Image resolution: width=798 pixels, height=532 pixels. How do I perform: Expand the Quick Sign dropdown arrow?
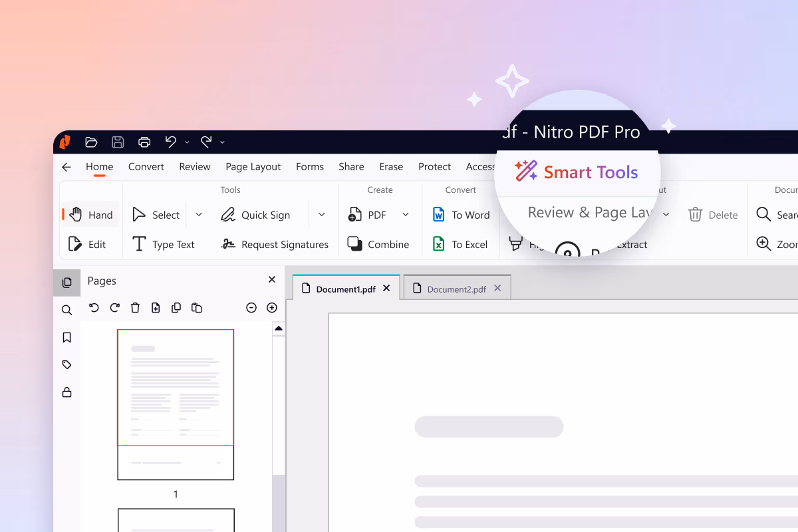pos(322,215)
